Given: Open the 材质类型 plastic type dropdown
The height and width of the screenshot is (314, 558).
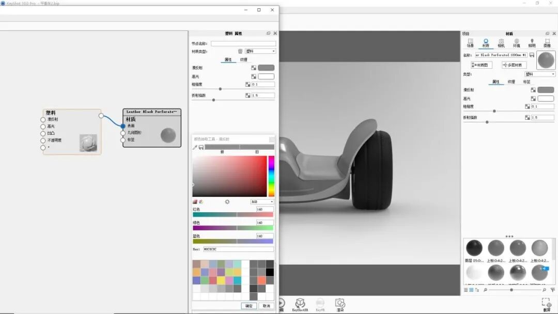Looking at the screenshot, I should point(260,51).
